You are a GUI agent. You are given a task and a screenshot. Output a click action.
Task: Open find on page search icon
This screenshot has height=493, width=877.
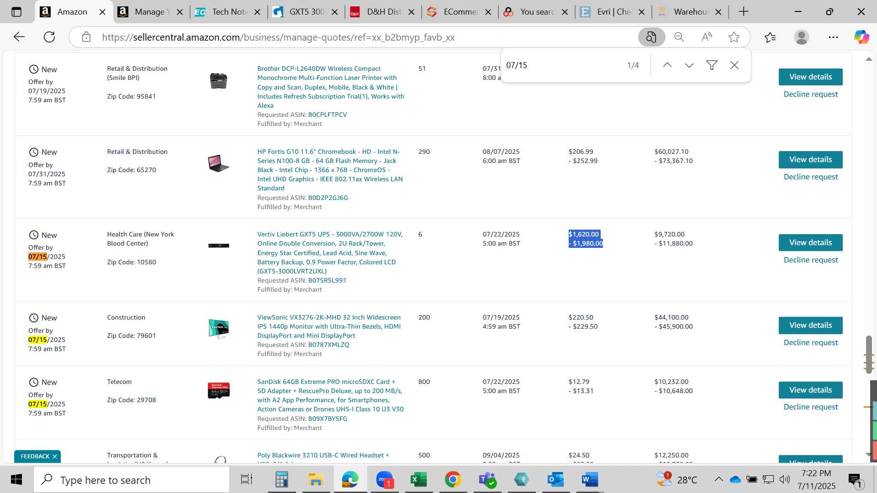pos(651,37)
